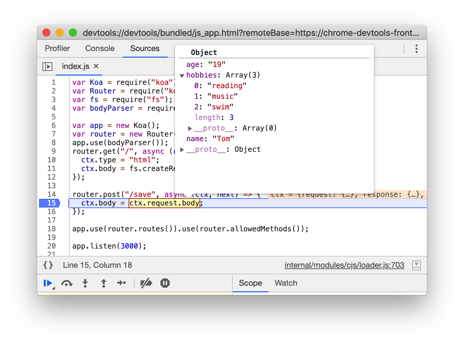The width and height of the screenshot is (464, 344).
Task: Switch to the Console tab
Action: click(x=100, y=48)
